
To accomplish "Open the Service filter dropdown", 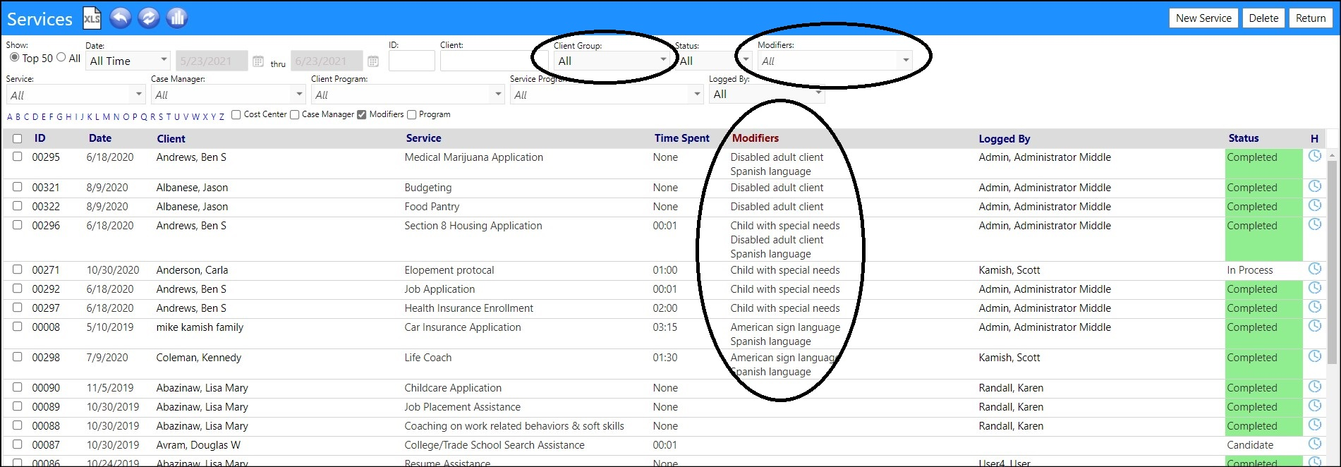I will [x=75, y=95].
